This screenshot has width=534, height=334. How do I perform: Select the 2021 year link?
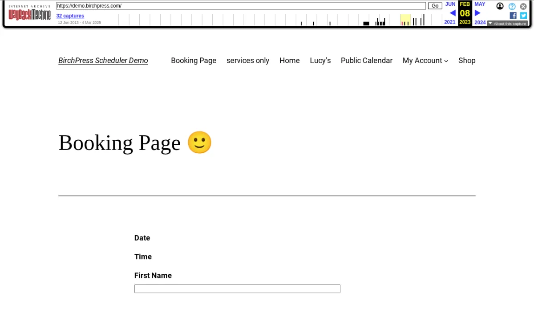(x=450, y=22)
